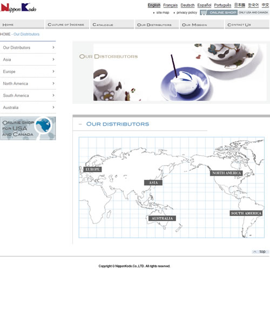Select the Australia map label
The width and height of the screenshot is (270, 333).
tap(162, 218)
